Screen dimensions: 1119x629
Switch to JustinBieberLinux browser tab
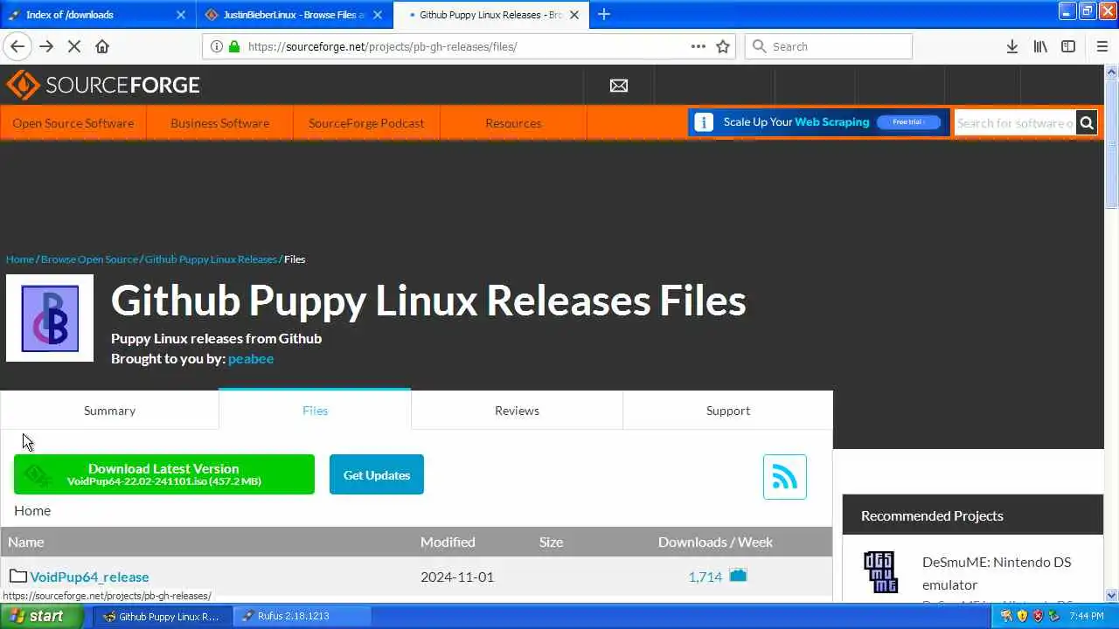(294, 15)
